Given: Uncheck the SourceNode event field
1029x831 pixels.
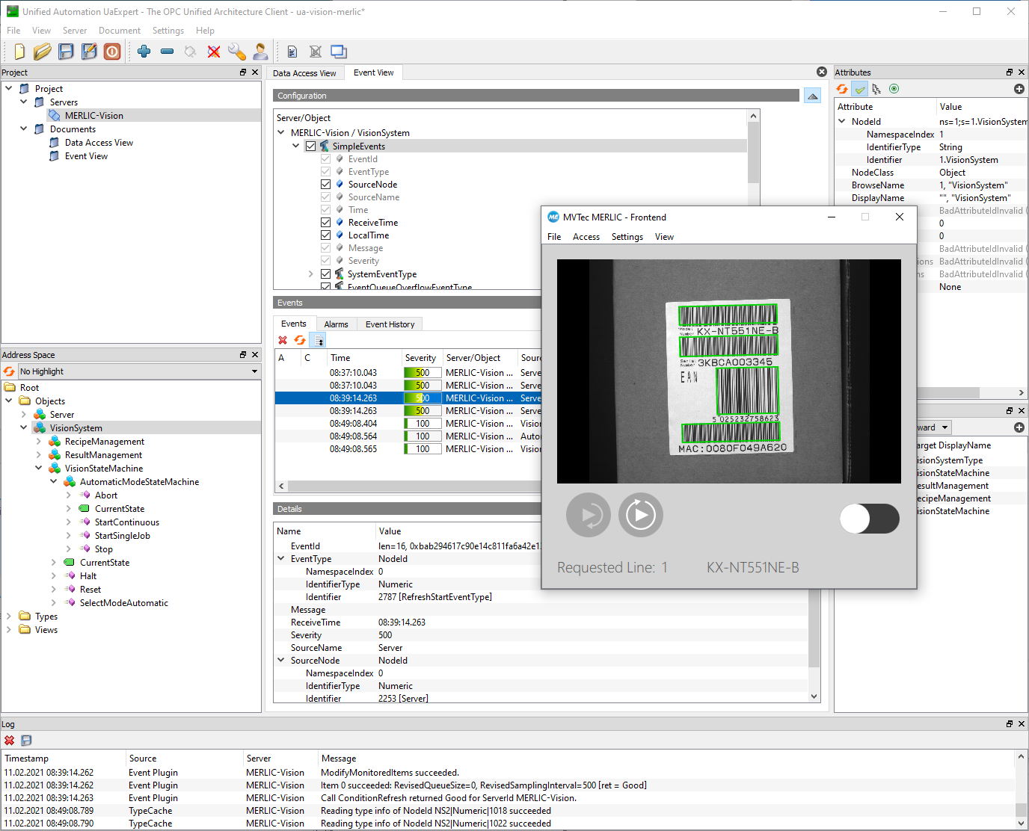Looking at the screenshot, I should [325, 185].
